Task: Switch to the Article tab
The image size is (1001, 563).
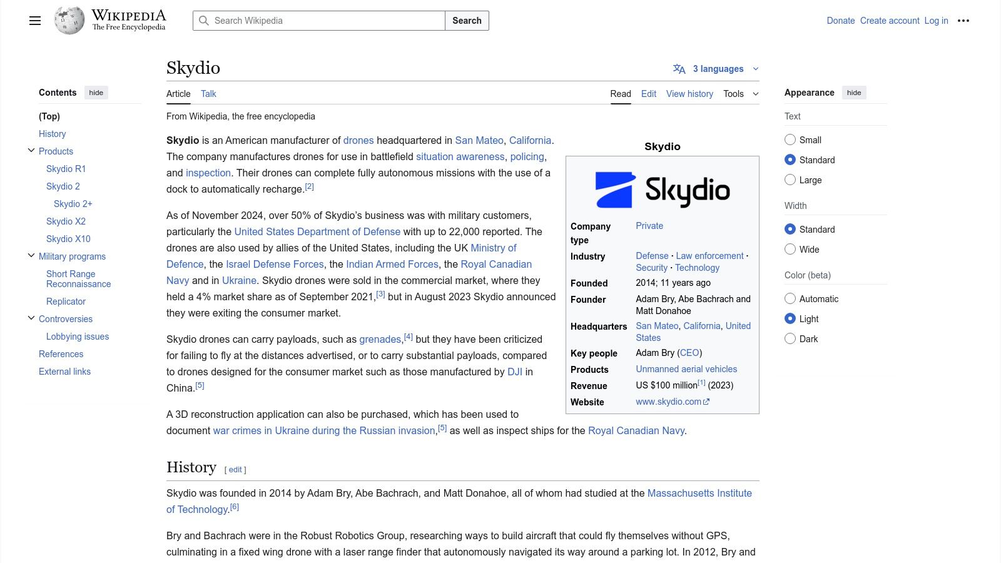Action: (178, 94)
